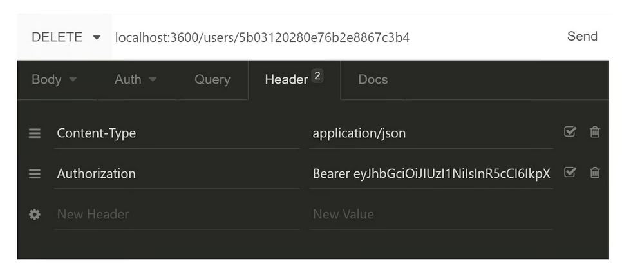Image resolution: width=622 pixels, height=270 pixels.
Task: Click drag handle of Content-Type row
Action: (35, 133)
